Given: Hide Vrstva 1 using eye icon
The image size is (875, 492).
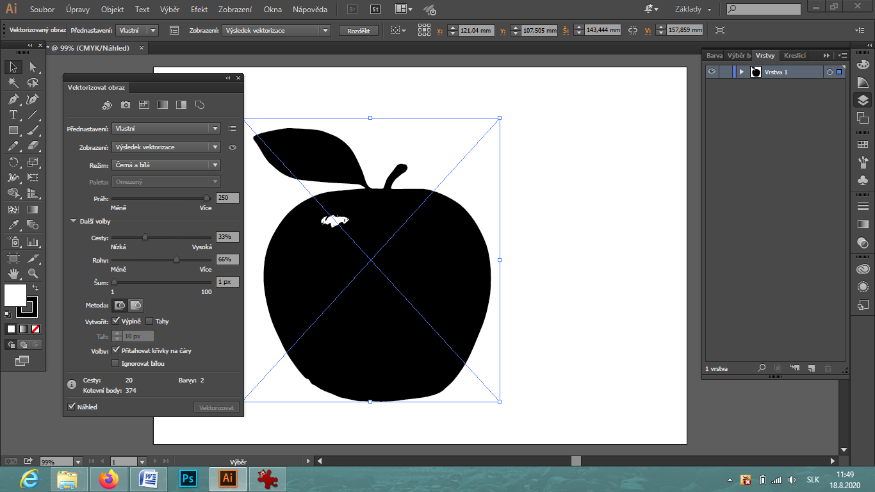Looking at the screenshot, I should pos(711,72).
